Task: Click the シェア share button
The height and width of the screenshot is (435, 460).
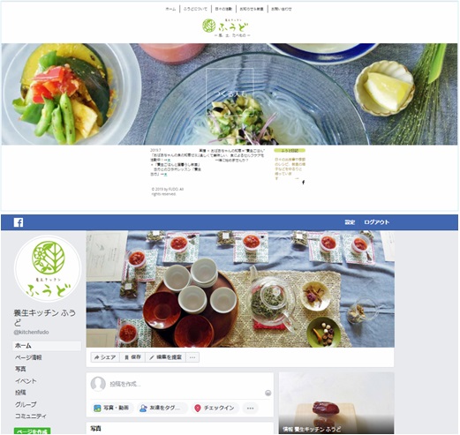Action: [105, 357]
